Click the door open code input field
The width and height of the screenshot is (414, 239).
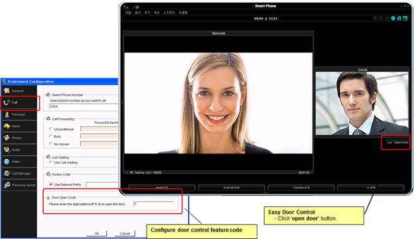[154, 204]
